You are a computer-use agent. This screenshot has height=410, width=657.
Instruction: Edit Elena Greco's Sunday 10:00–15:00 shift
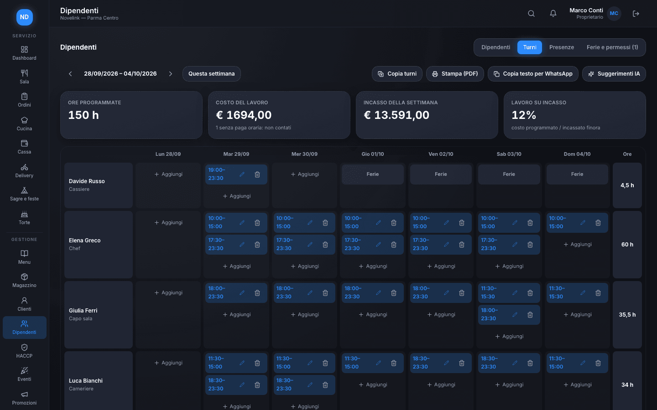click(x=583, y=223)
